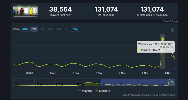
Task: Click the 5 Nov axis label
Action: 145,73
